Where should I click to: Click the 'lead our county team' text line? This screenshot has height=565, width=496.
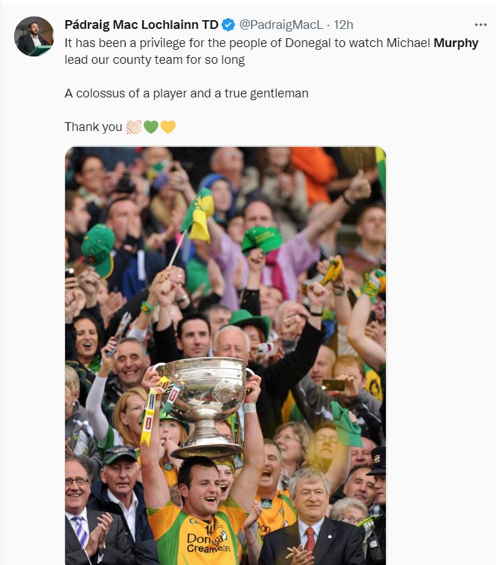[x=154, y=60]
